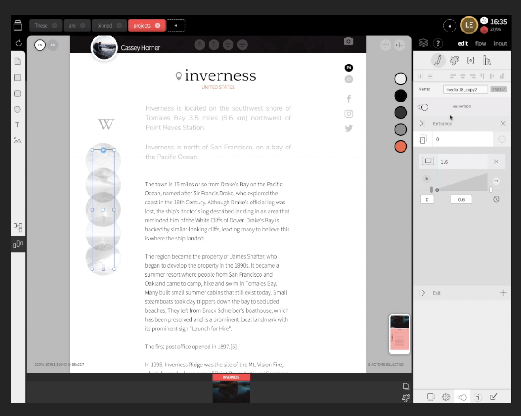Select ES language on the page
Image resolution: width=521 pixels, height=416 pixels.
pos(349,79)
